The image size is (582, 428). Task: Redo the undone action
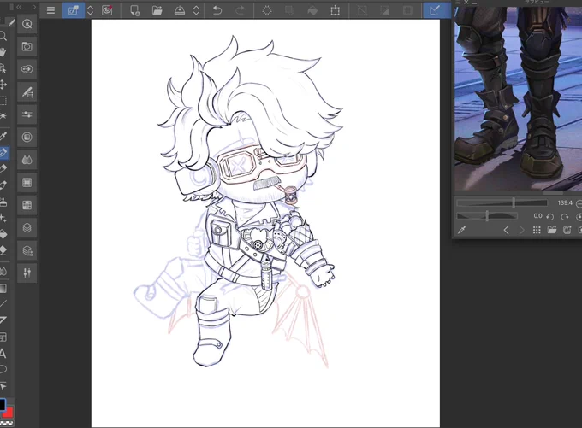[x=240, y=10]
